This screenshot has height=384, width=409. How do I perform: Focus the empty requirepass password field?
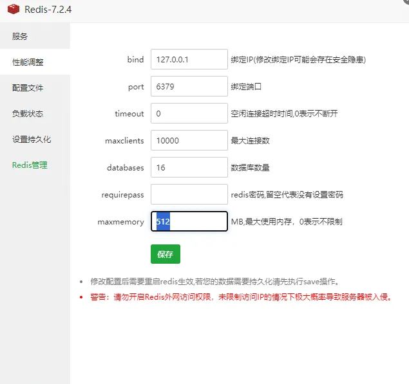(189, 194)
